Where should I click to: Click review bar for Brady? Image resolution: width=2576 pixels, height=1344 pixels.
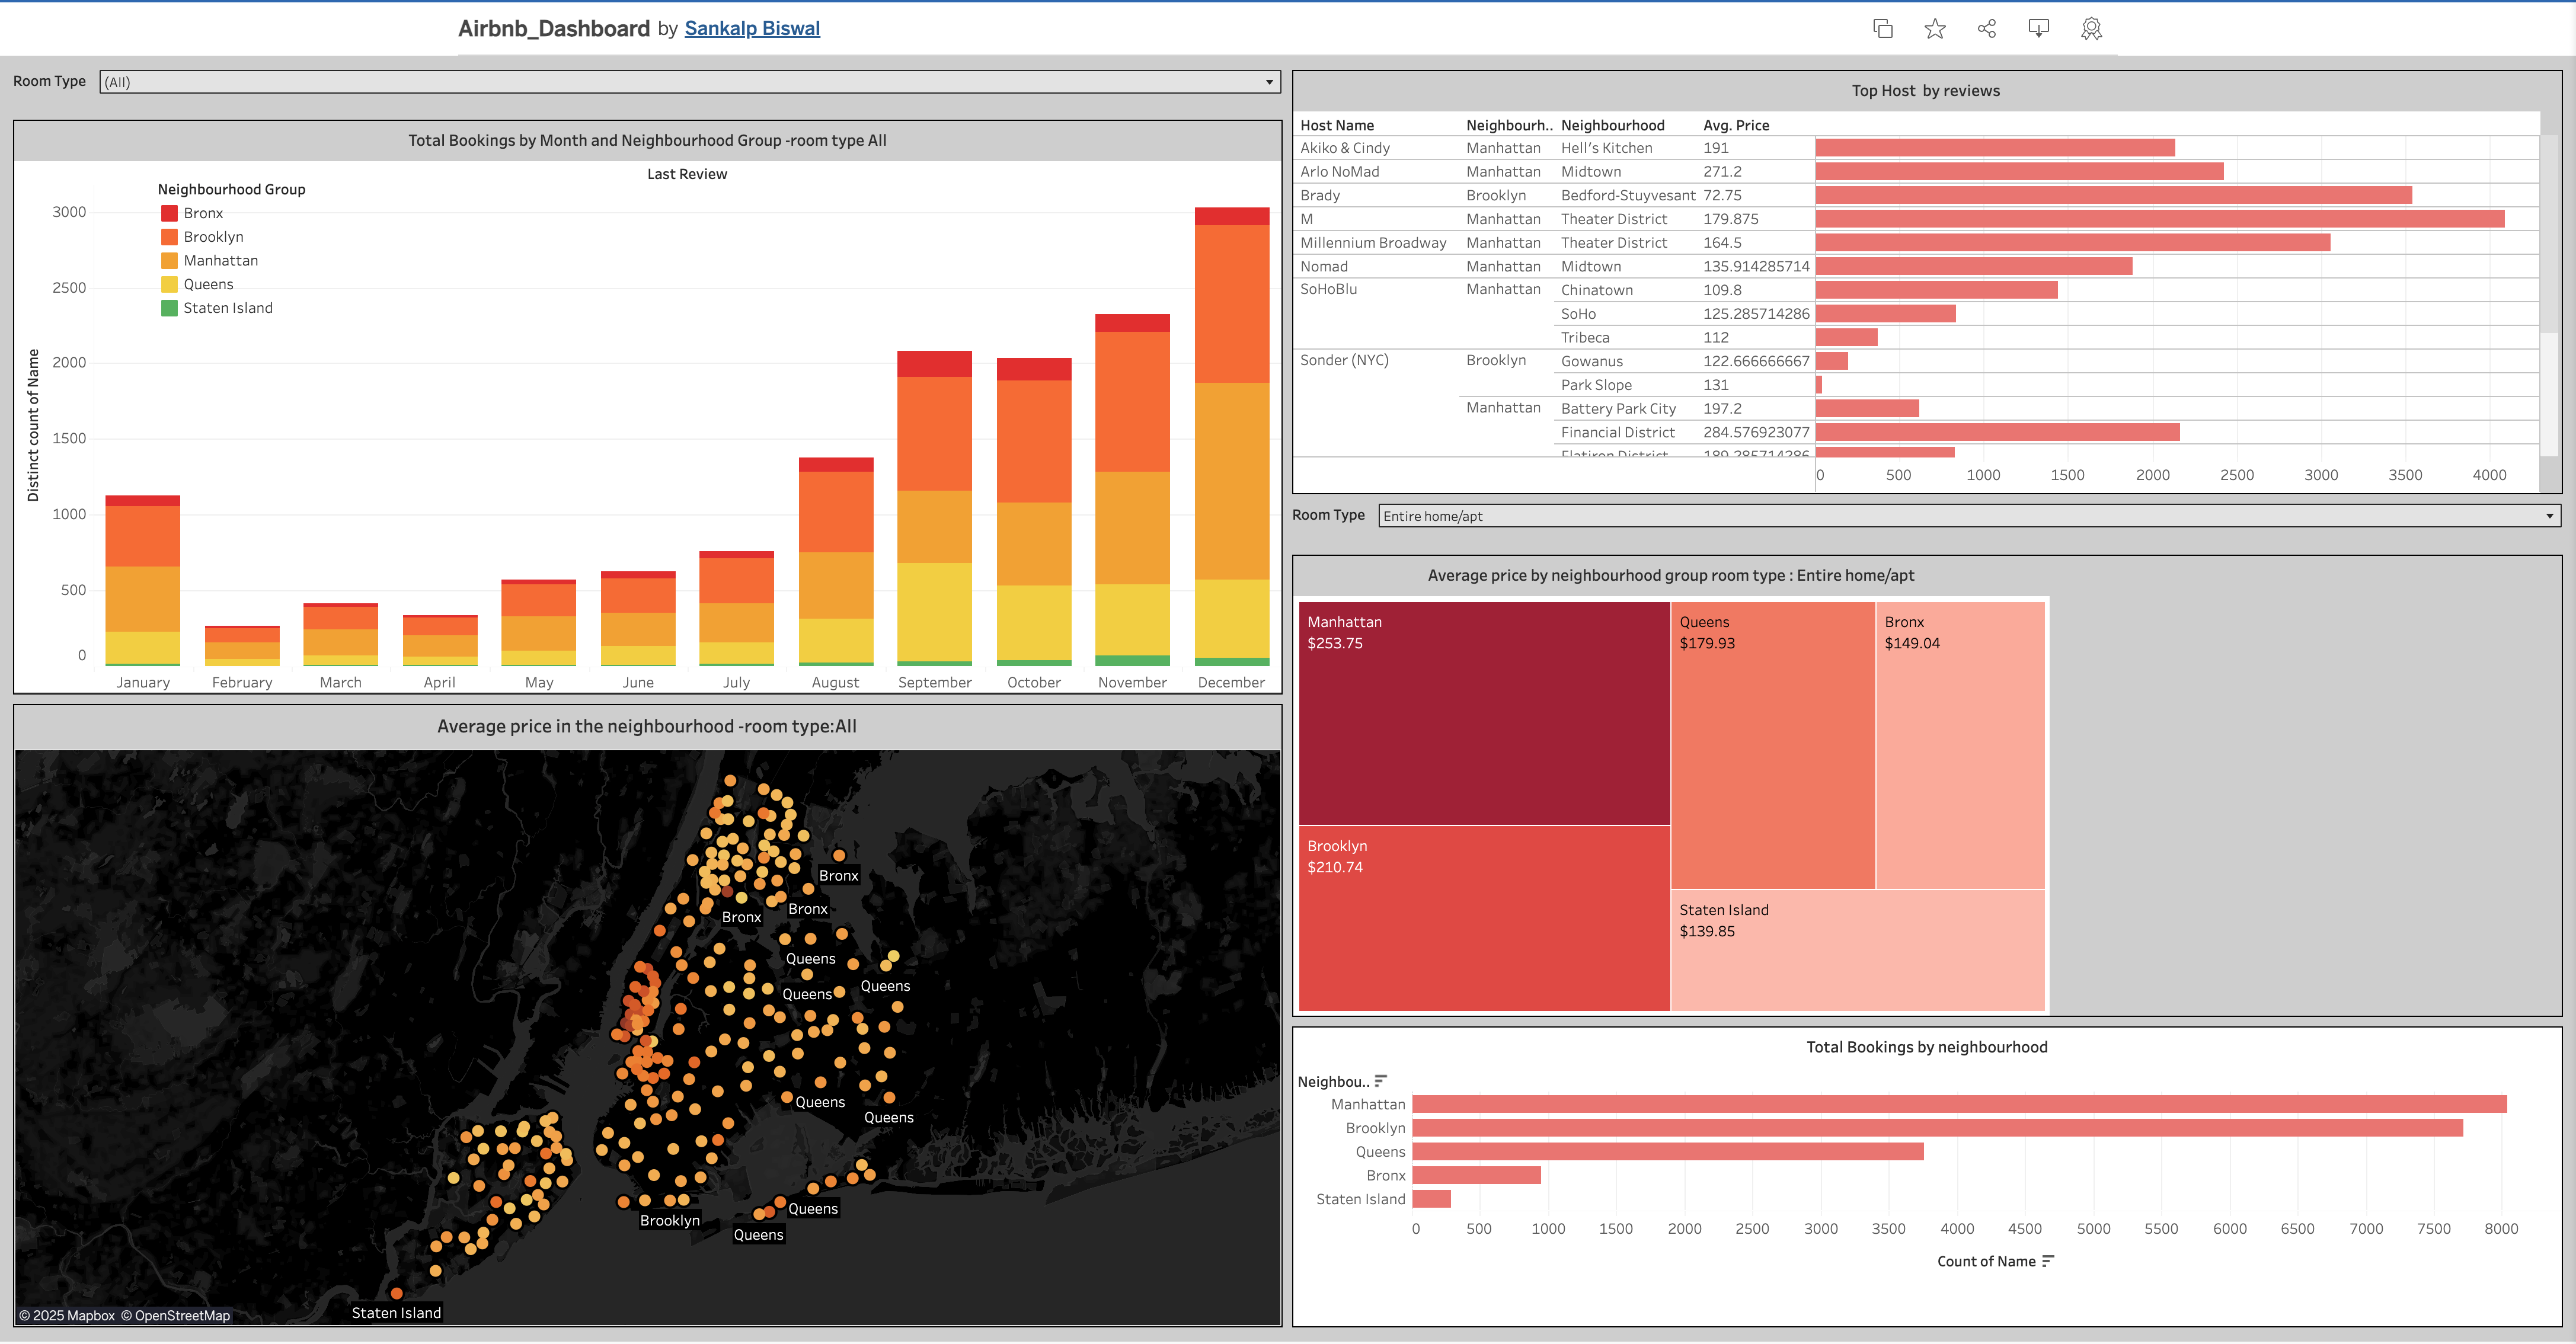2113,195
